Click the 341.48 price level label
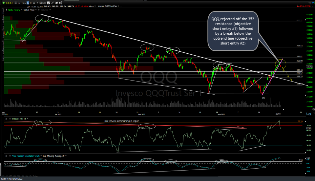Screen dimensions: 315x181 coord(300,70)
